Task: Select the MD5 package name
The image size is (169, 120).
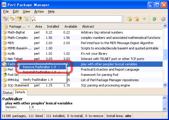Action: 11,43
